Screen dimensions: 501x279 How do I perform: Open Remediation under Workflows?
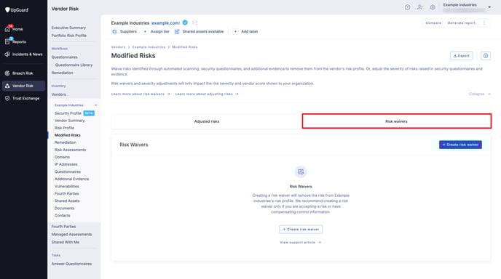(x=63, y=73)
